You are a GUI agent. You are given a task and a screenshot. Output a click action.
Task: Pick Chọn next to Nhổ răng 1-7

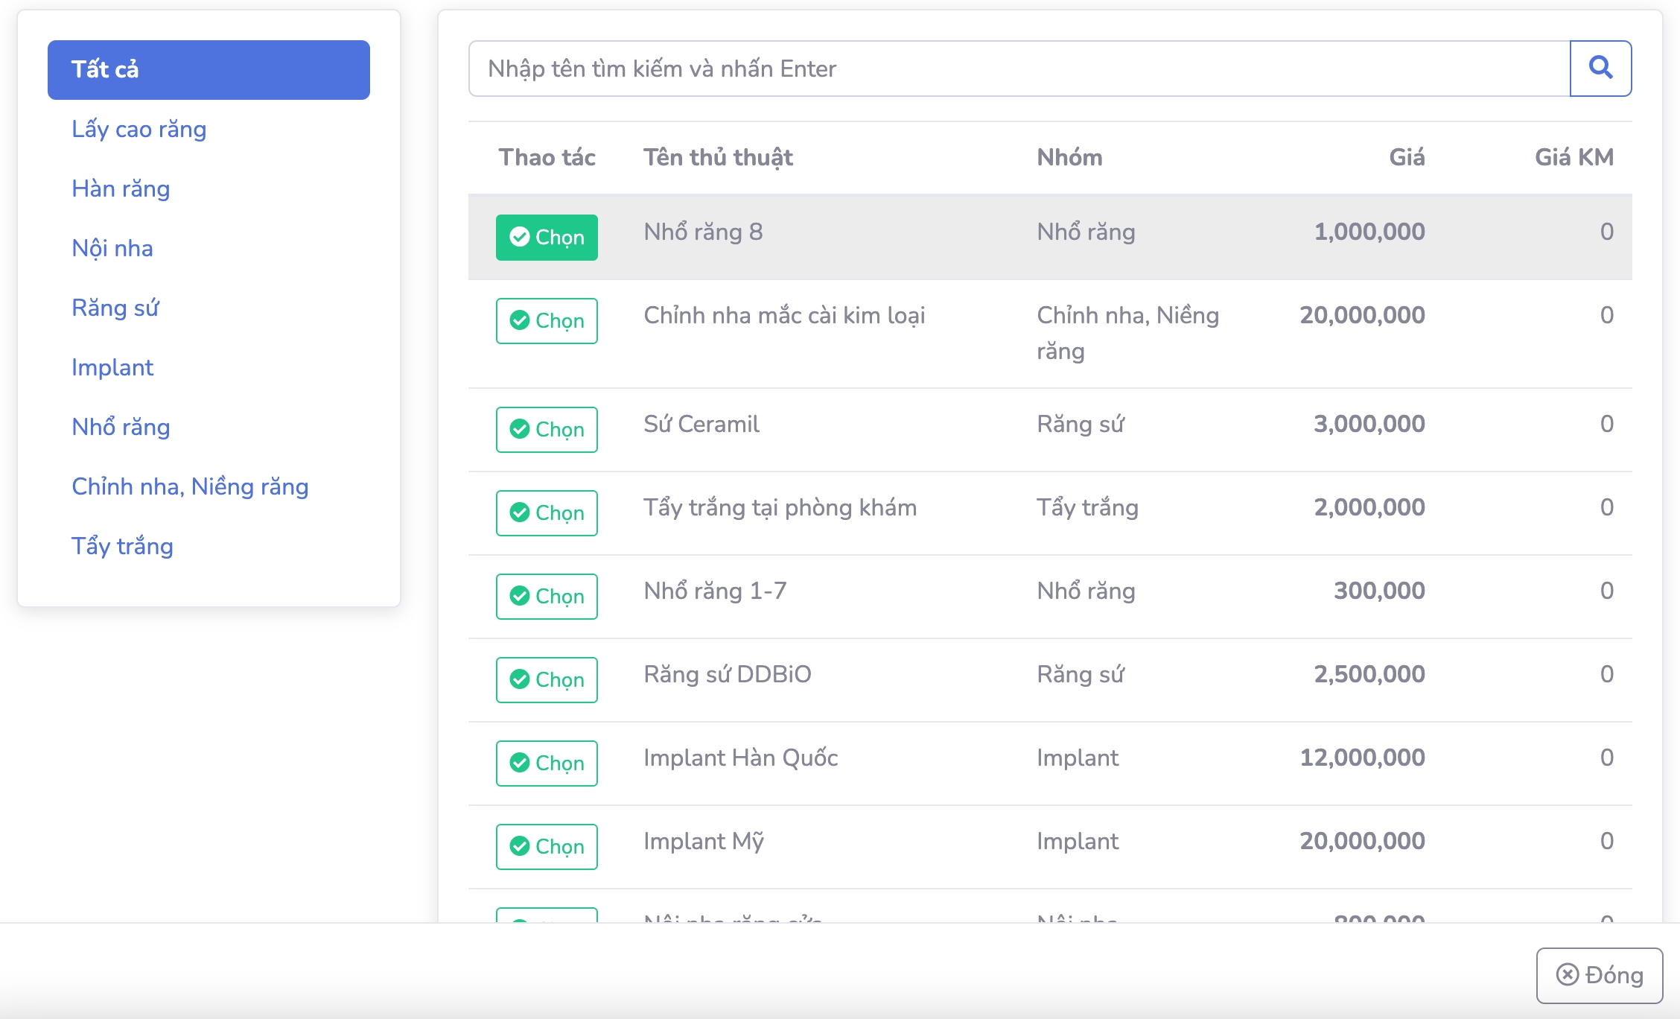click(x=547, y=597)
